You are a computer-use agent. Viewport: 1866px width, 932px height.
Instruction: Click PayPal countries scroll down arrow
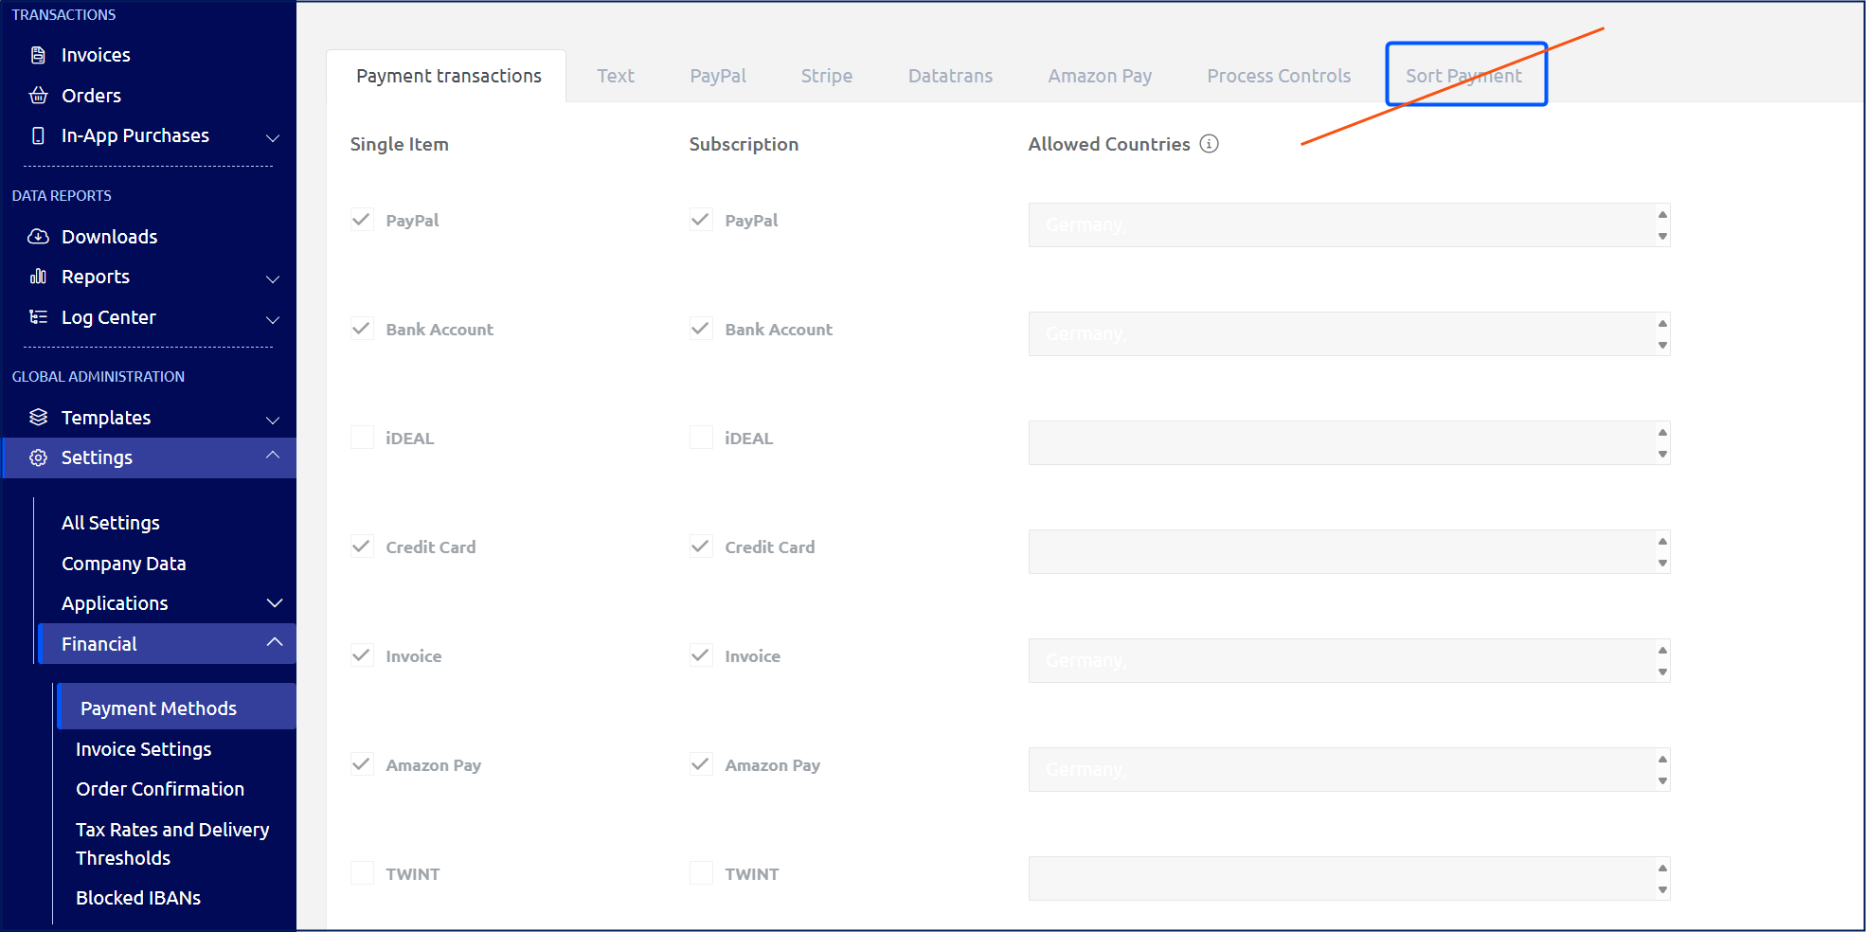tap(1662, 237)
